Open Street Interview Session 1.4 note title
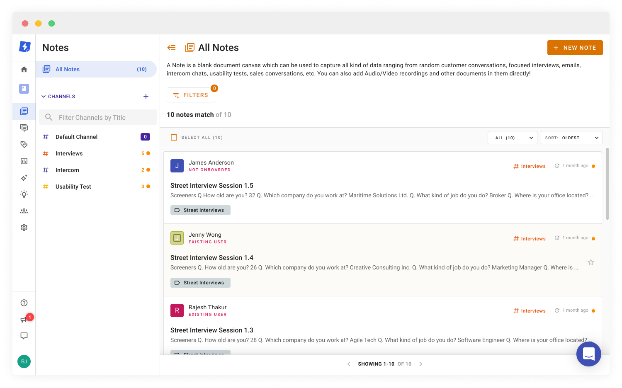 click(x=212, y=258)
